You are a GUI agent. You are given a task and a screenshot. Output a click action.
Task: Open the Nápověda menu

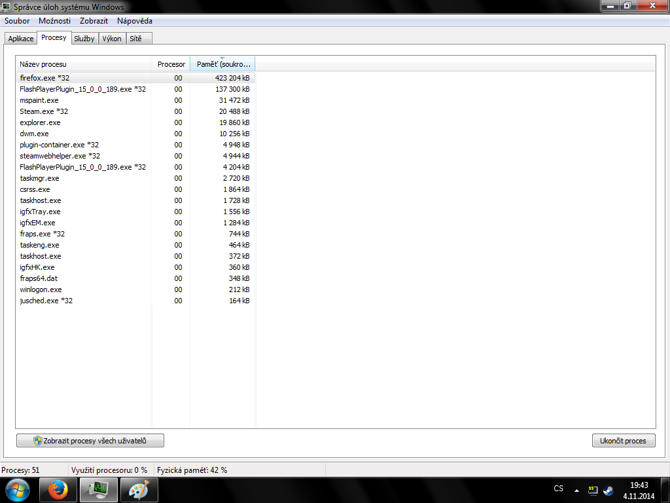[x=135, y=20]
